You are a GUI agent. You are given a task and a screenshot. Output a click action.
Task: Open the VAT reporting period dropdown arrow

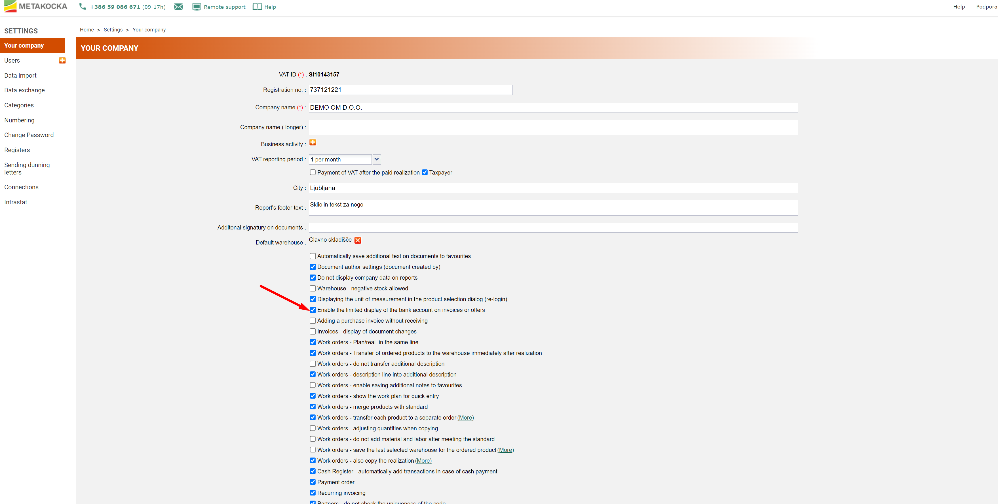[377, 159]
